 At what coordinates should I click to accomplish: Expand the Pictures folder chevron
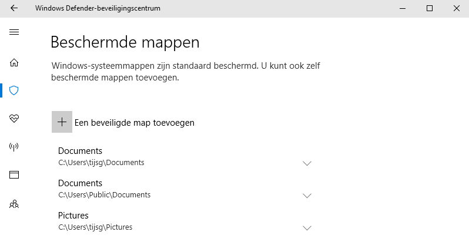click(x=306, y=227)
